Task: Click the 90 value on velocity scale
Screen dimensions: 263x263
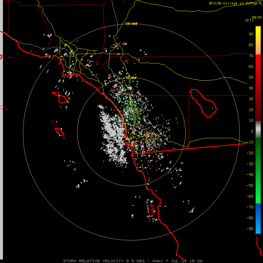Action: coord(251,34)
